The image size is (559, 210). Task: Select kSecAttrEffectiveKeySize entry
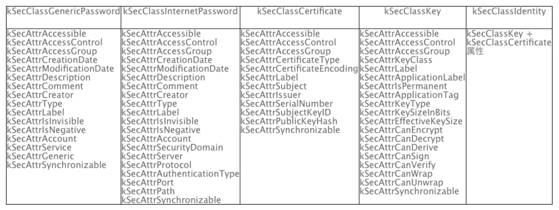coord(411,121)
